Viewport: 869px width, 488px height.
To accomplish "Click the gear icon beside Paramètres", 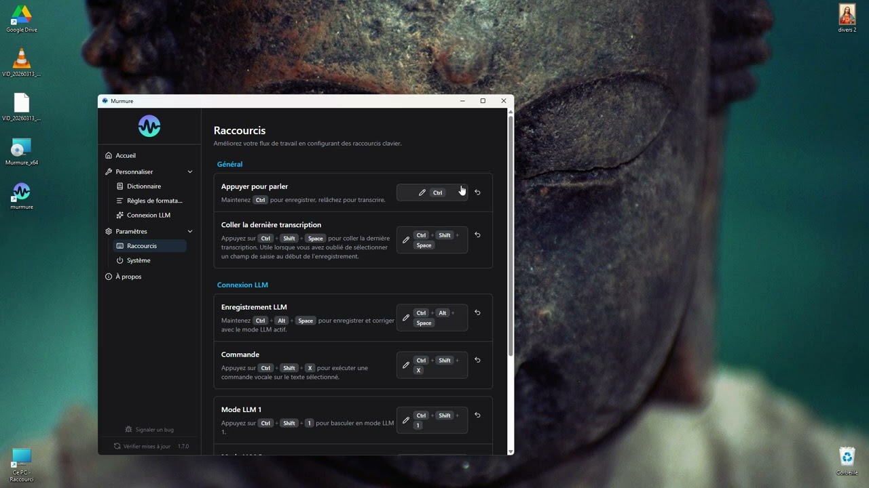I will tap(109, 232).
